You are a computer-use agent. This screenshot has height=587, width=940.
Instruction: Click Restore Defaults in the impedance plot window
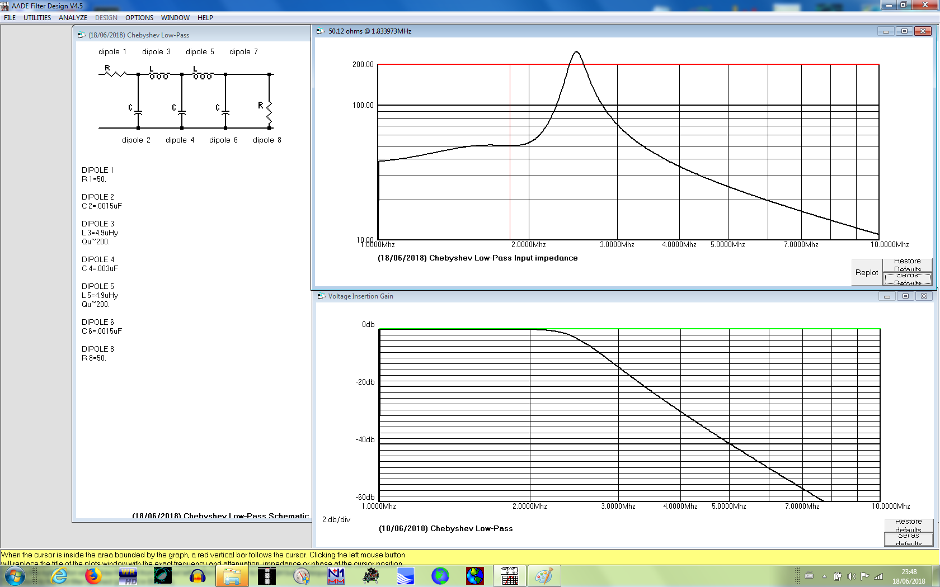[x=907, y=265]
